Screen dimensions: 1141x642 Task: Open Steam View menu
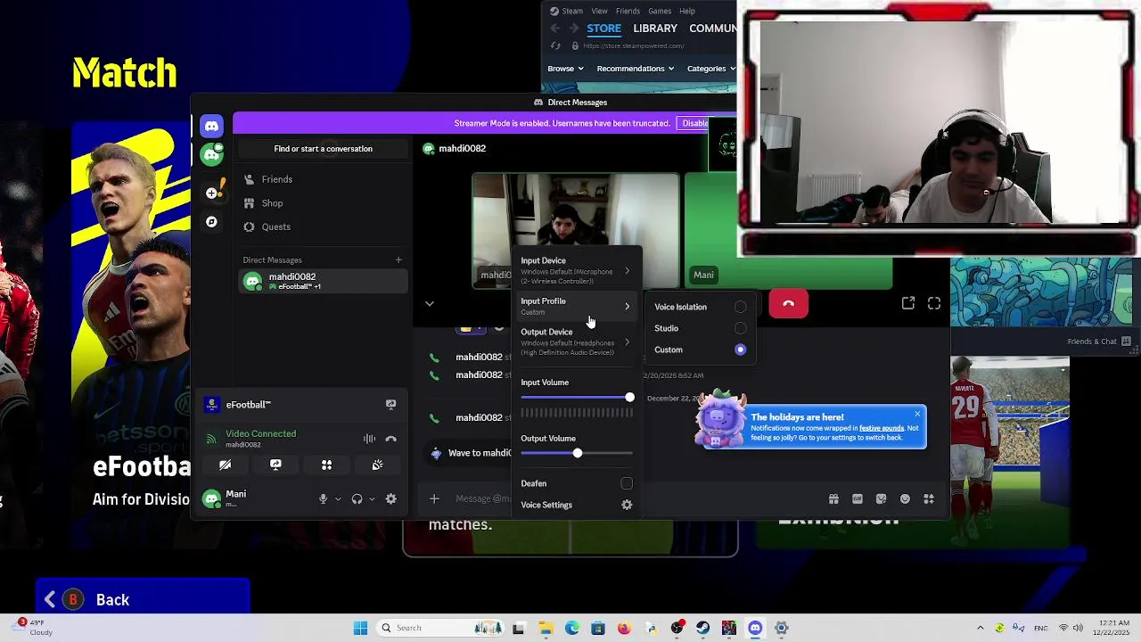coord(599,11)
